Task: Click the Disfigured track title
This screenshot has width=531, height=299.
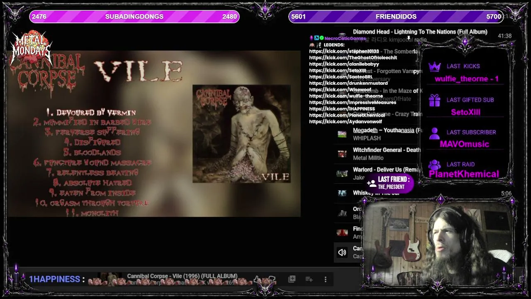Action: (92, 142)
